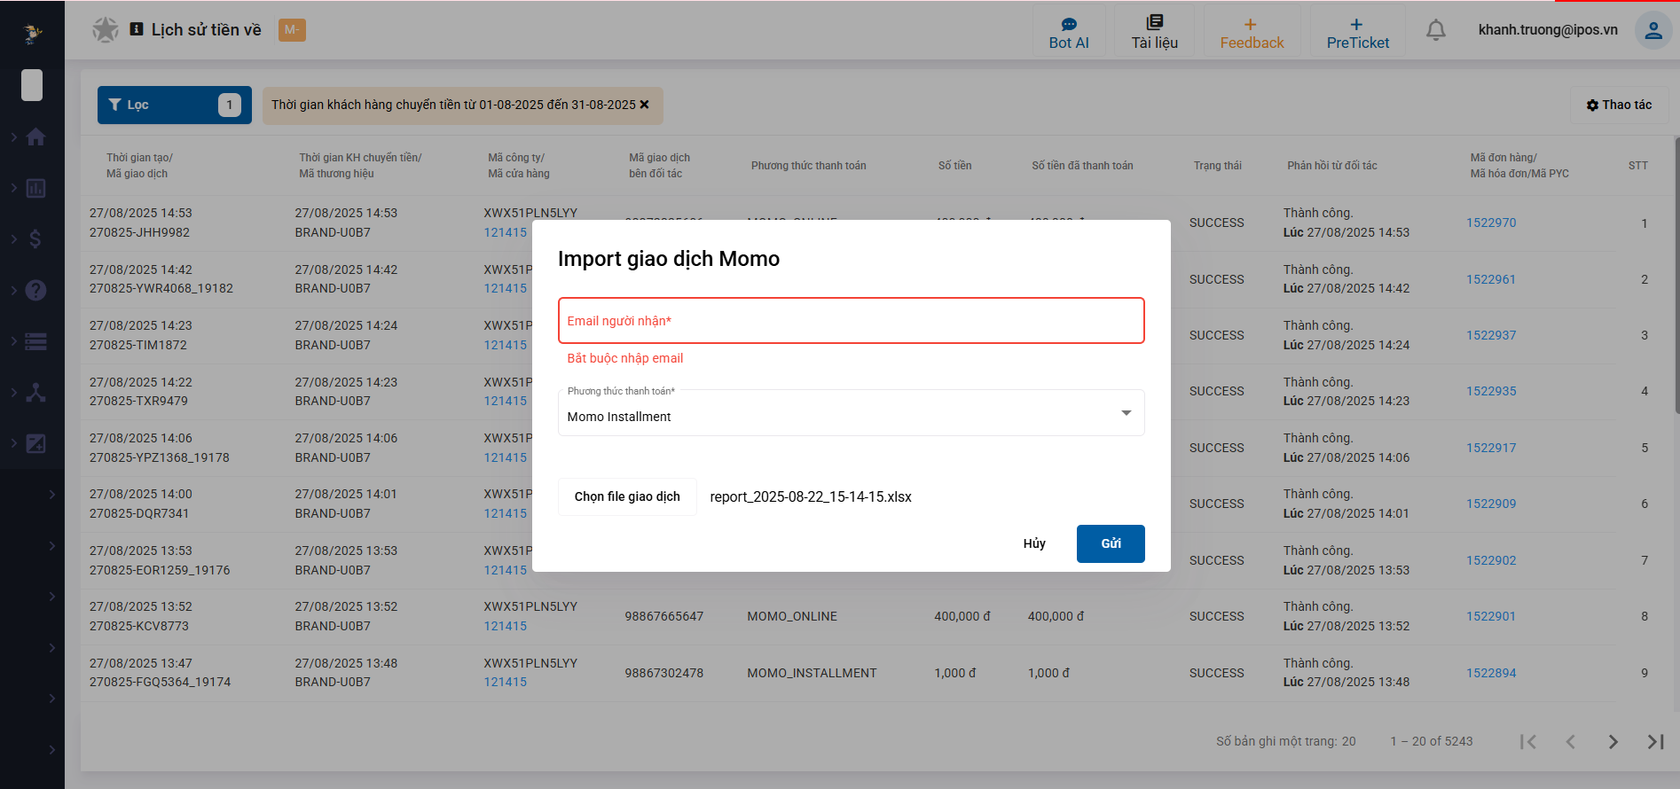Click the report_2025-08-22_15-14-15.xlsx file name

click(811, 496)
